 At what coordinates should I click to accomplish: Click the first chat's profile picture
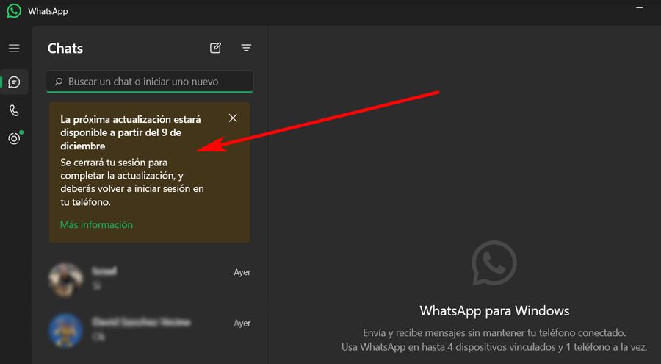65,278
